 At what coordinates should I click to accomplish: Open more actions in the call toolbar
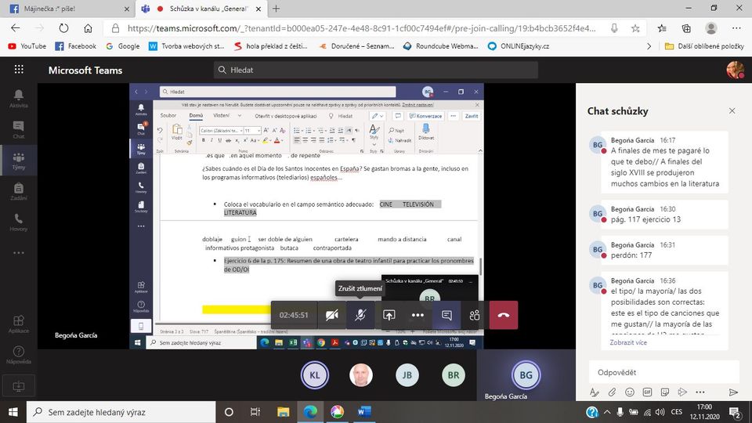418,315
